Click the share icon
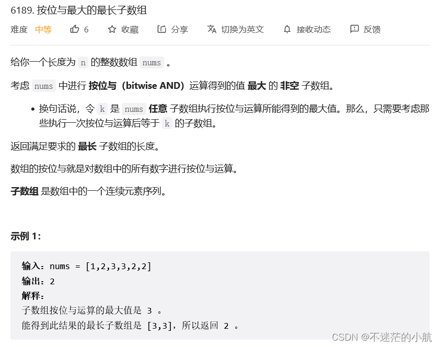 (x=161, y=29)
